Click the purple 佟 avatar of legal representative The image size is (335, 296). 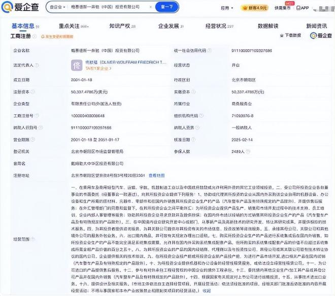coord(77,65)
